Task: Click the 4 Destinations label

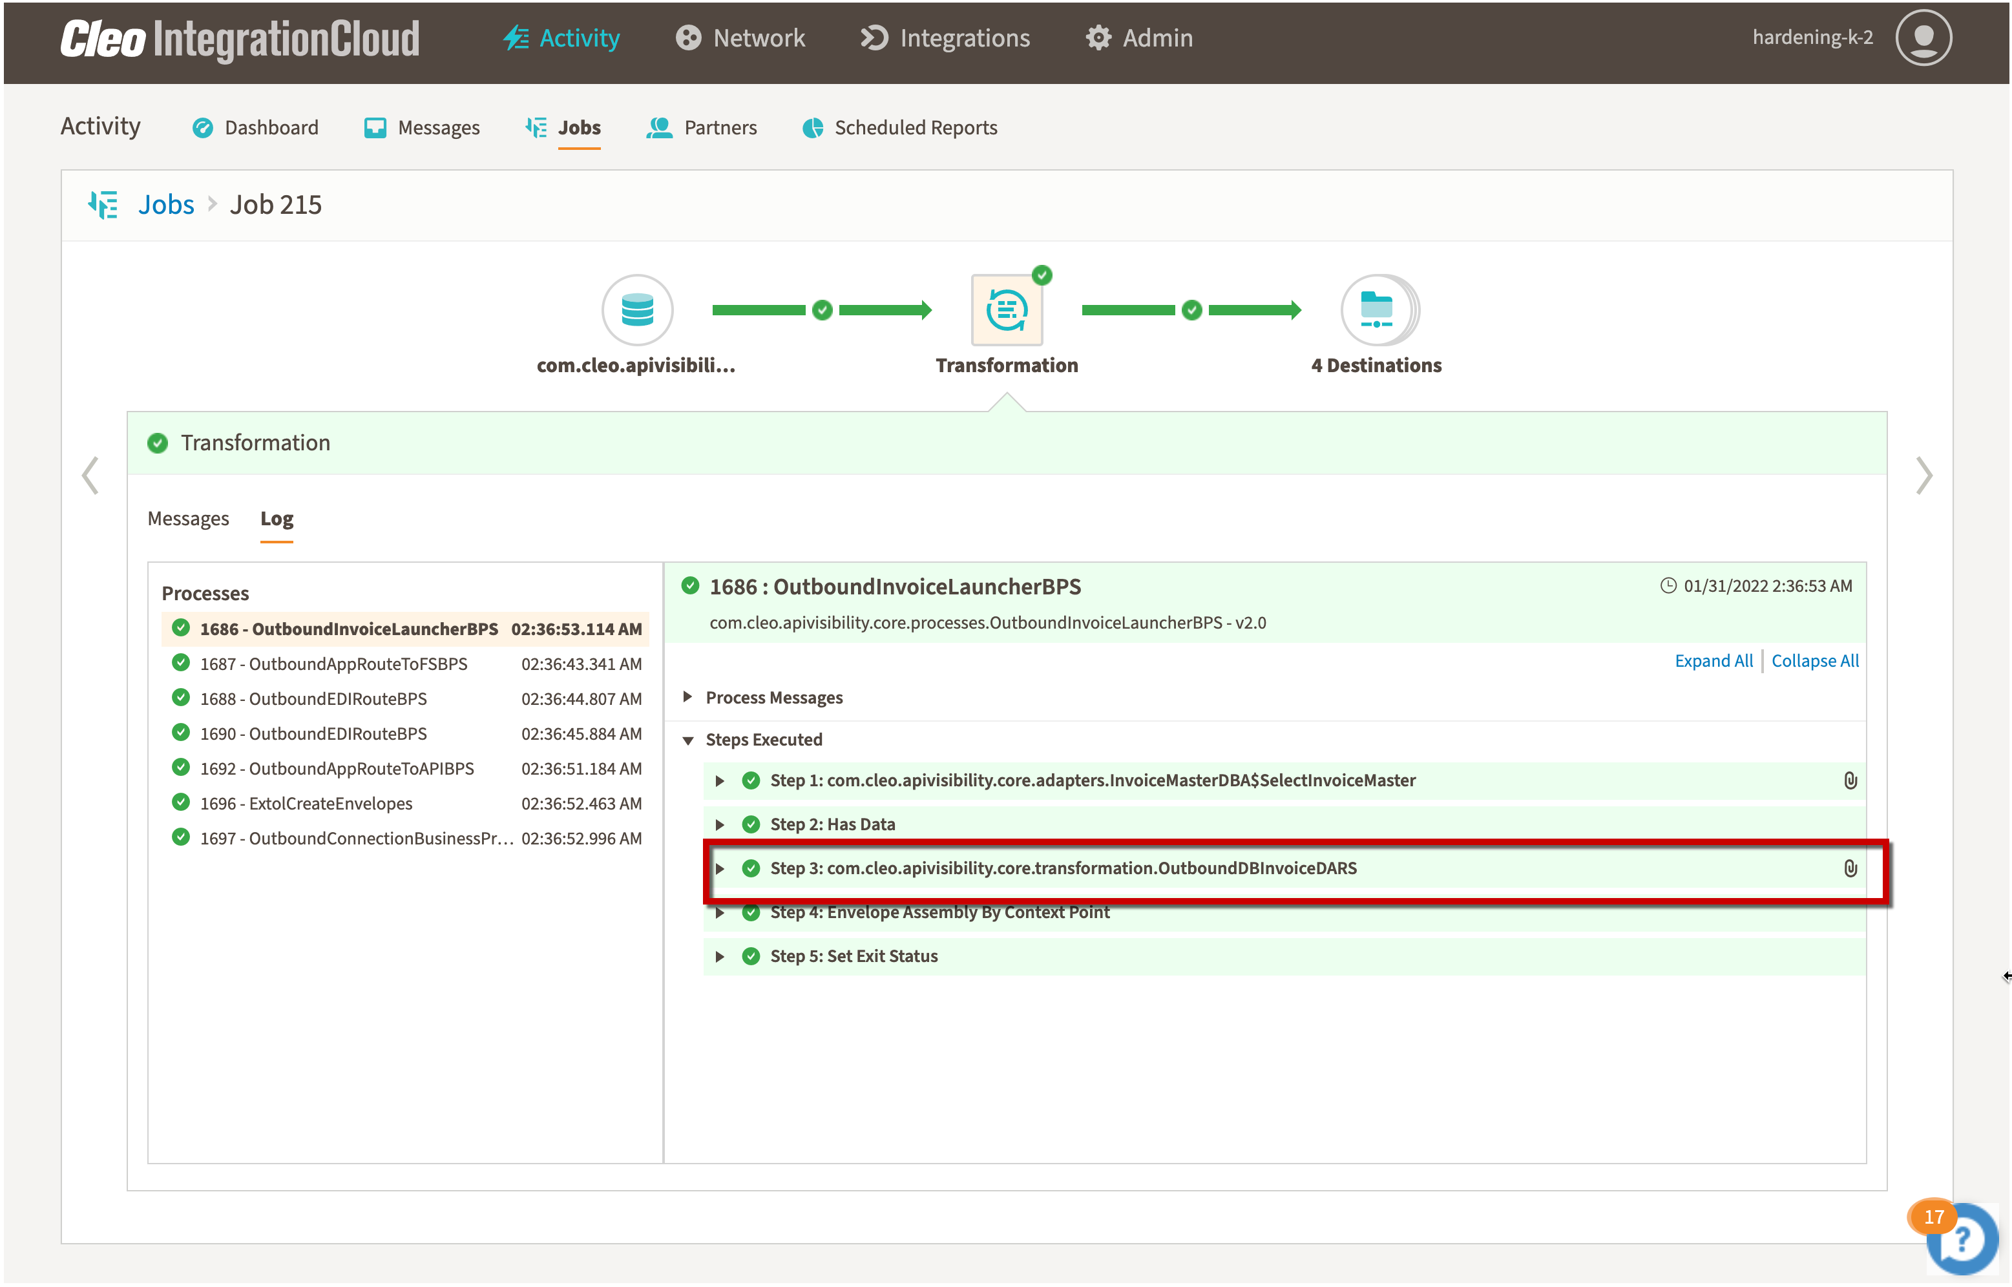Action: [x=1376, y=365]
